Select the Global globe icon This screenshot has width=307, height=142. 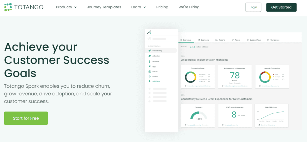click(x=150, y=76)
